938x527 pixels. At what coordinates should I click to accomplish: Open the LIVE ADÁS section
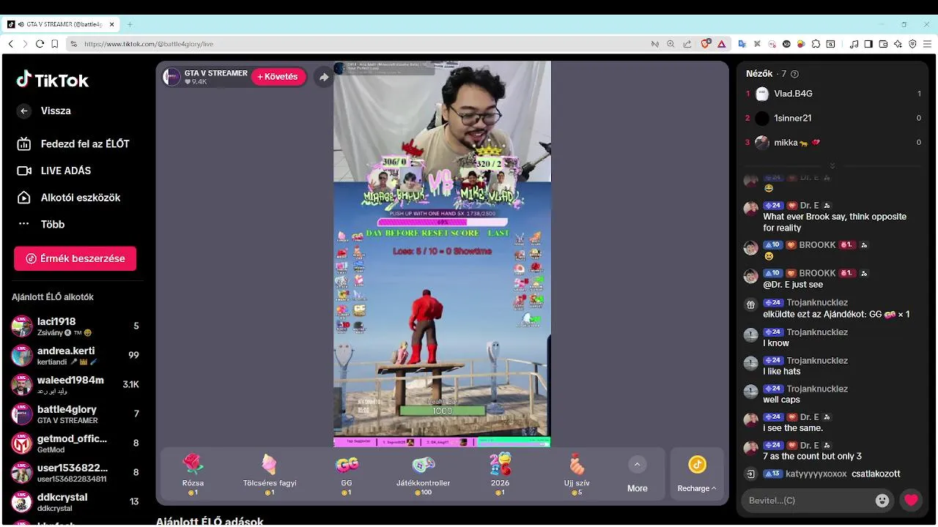click(x=54, y=171)
